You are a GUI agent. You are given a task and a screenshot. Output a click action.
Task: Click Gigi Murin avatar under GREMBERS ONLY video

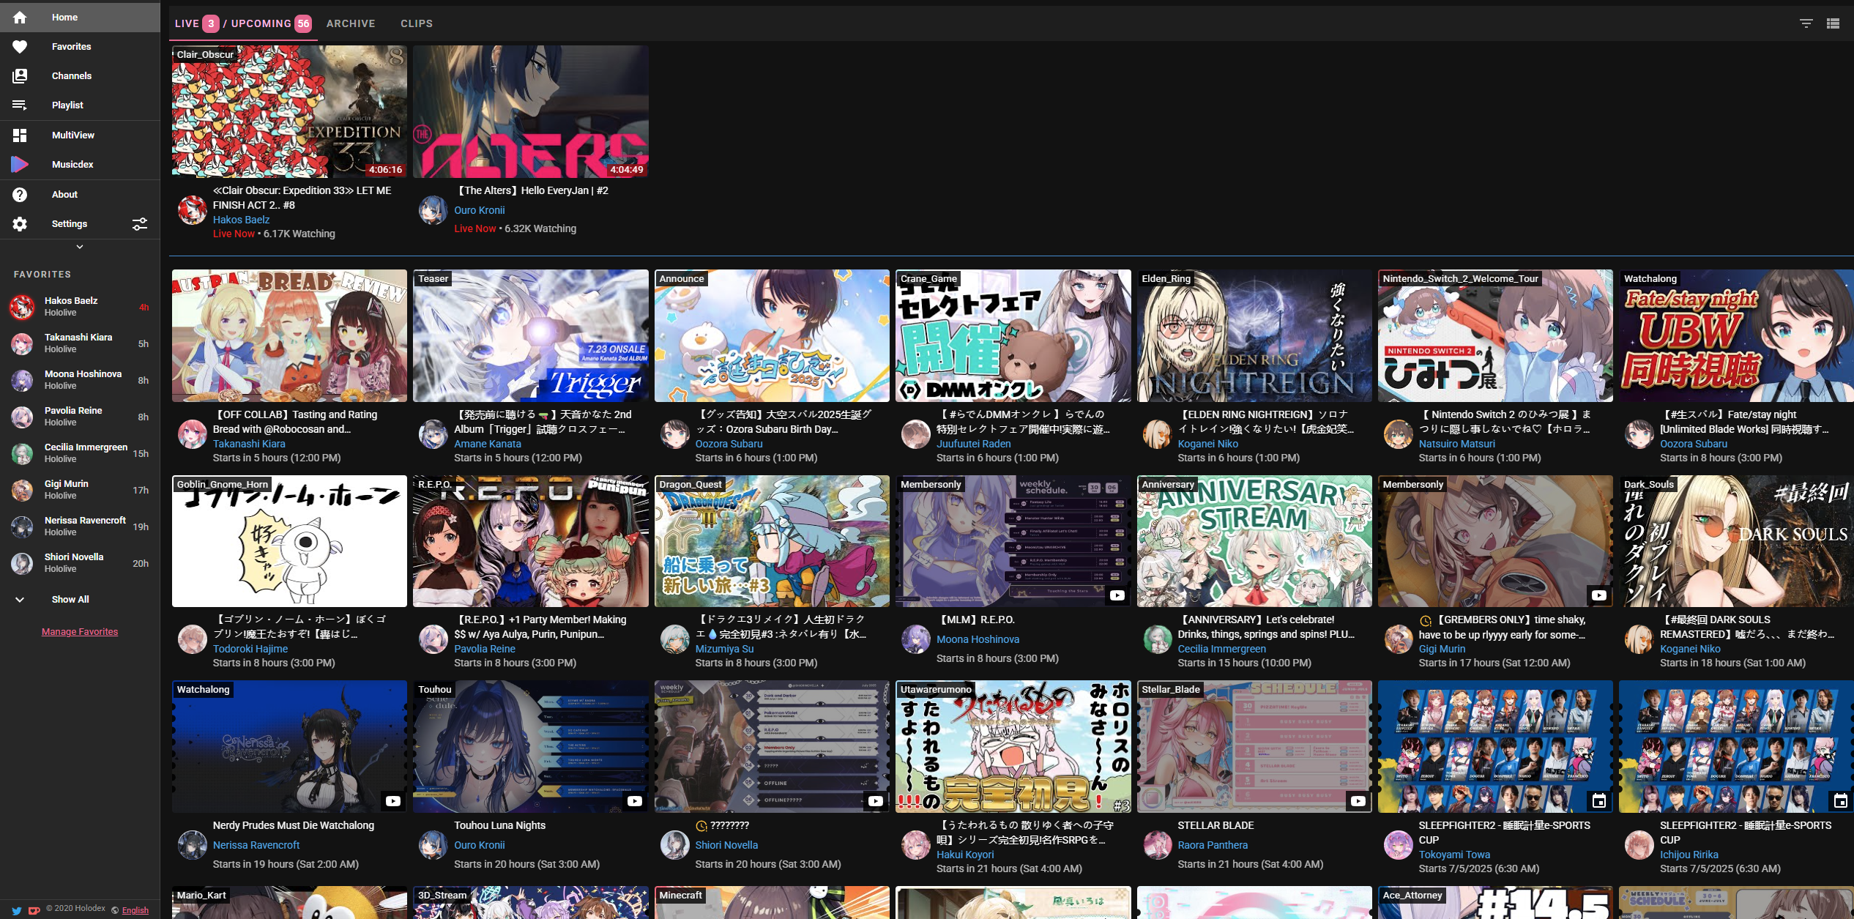(x=1399, y=639)
